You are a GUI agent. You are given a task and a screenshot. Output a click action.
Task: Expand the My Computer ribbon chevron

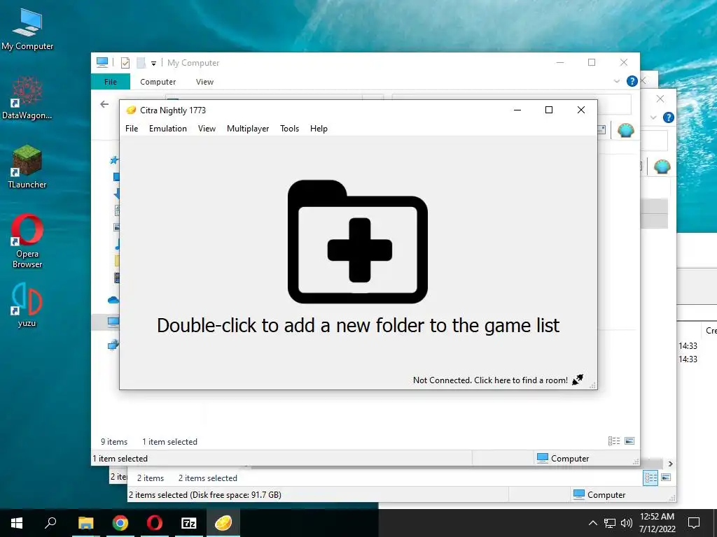(616, 81)
